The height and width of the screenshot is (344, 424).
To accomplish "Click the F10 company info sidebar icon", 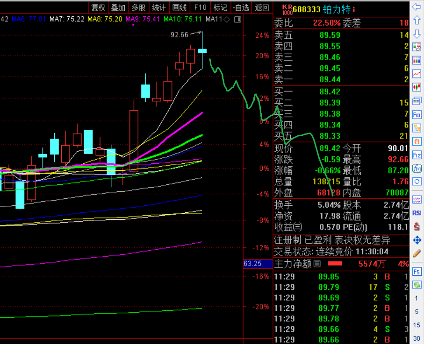I will [417, 115].
